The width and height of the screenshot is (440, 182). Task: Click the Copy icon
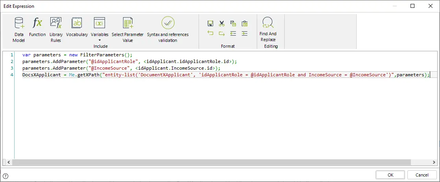(x=233, y=23)
